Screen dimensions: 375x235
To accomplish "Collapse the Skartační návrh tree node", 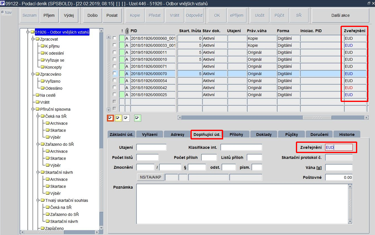I will pyautogui.click(x=38, y=172).
